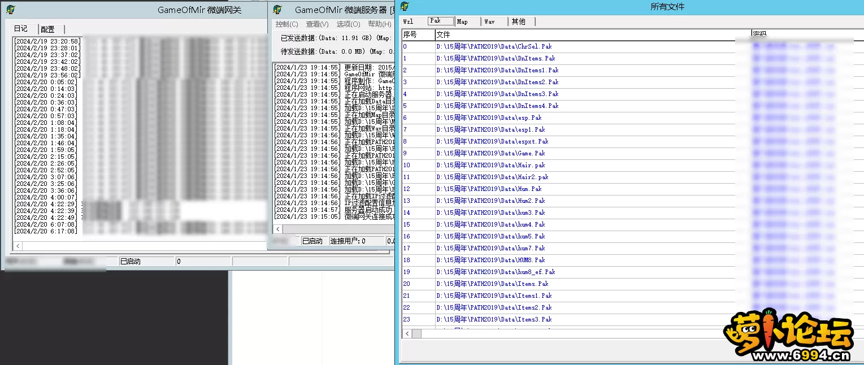
Task: Open the 查看(V) menu
Action: pos(317,24)
